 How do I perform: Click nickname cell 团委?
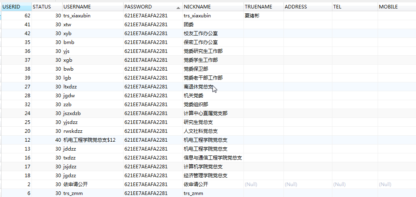pyautogui.click(x=213, y=25)
